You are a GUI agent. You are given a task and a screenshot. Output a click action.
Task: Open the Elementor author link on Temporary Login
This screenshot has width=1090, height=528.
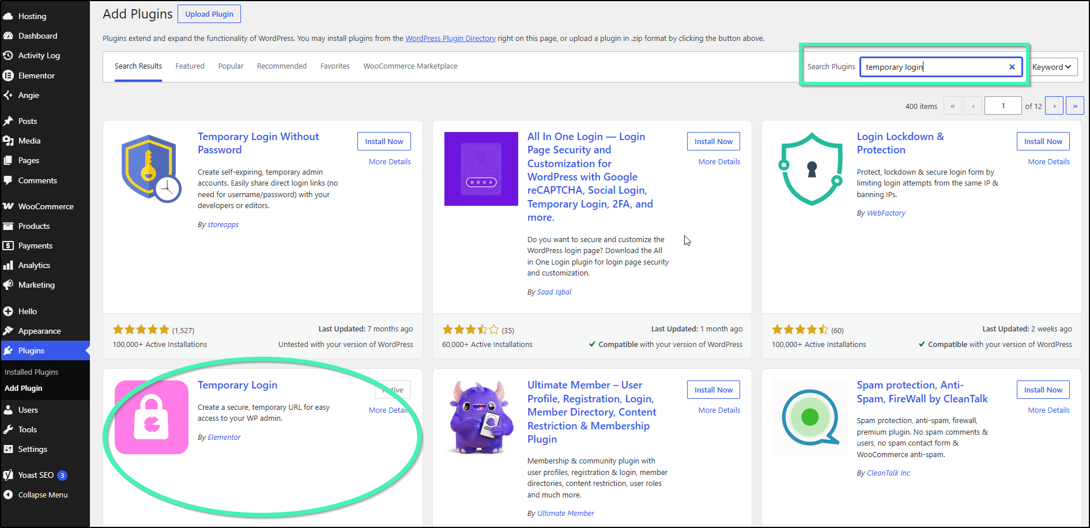pyautogui.click(x=224, y=438)
